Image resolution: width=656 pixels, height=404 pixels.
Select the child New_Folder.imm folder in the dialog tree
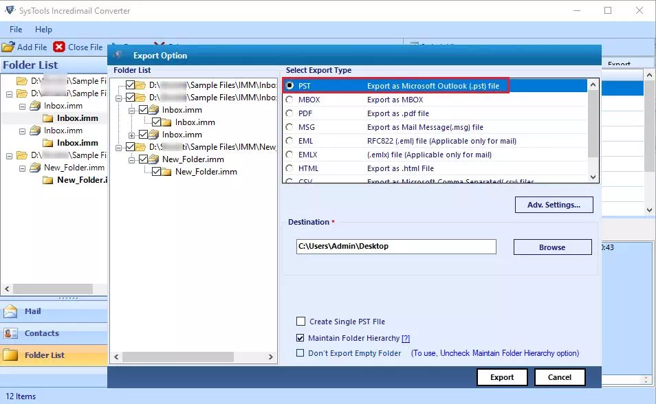(x=206, y=172)
